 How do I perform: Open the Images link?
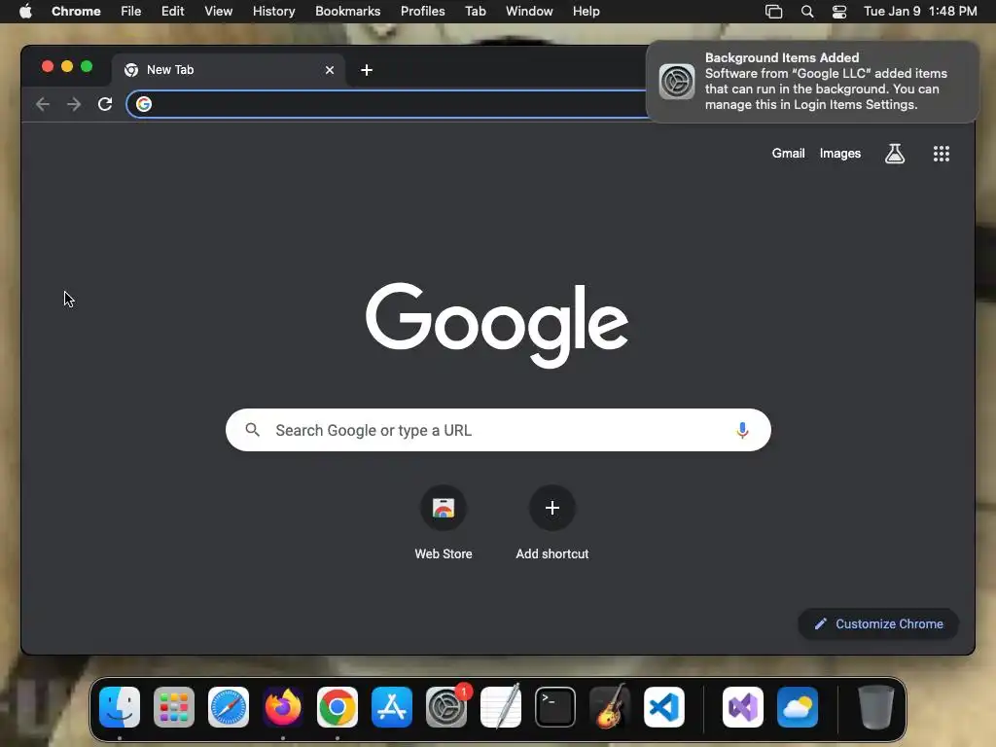tap(839, 153)
